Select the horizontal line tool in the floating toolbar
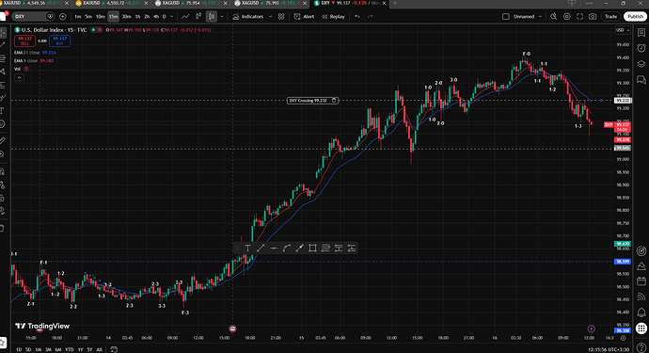This screenshot has height=353, width=649. tap(274, 249)
